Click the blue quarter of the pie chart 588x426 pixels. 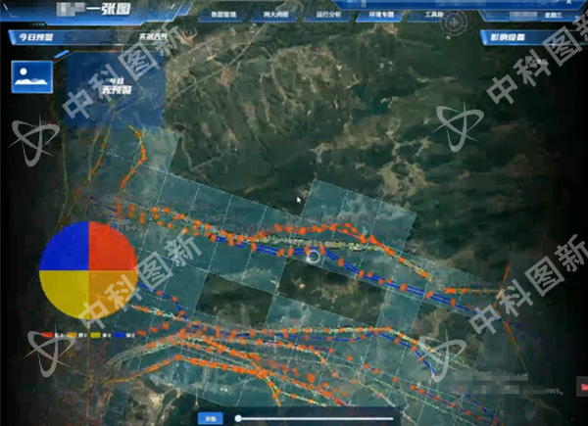click(65, 246)
